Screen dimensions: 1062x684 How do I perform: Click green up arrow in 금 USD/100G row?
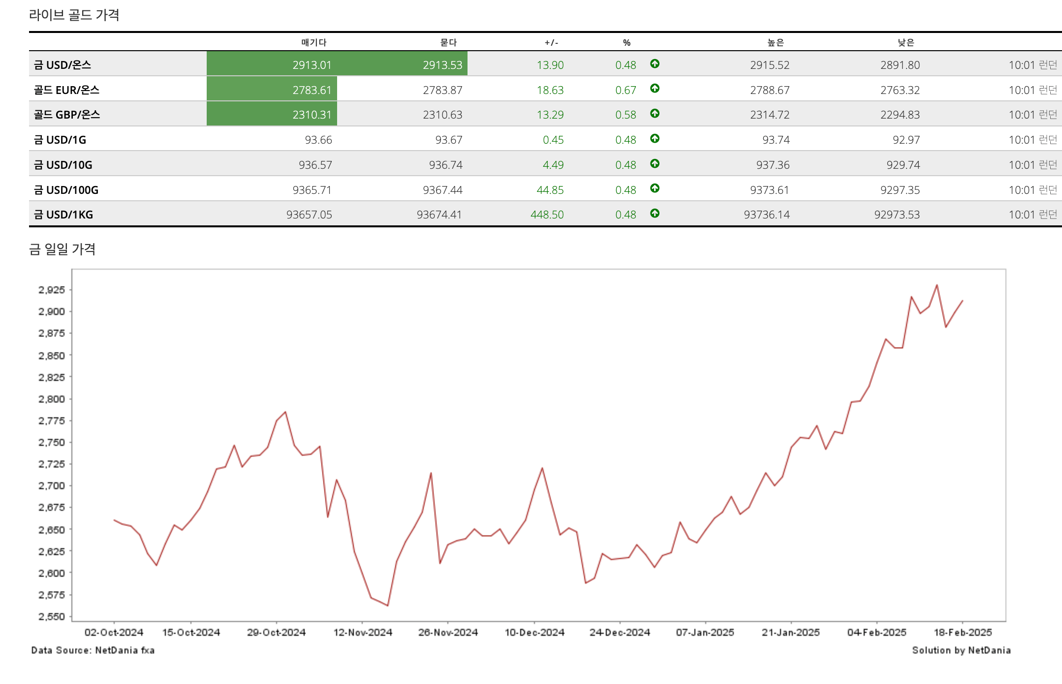[x=655, y=188]
